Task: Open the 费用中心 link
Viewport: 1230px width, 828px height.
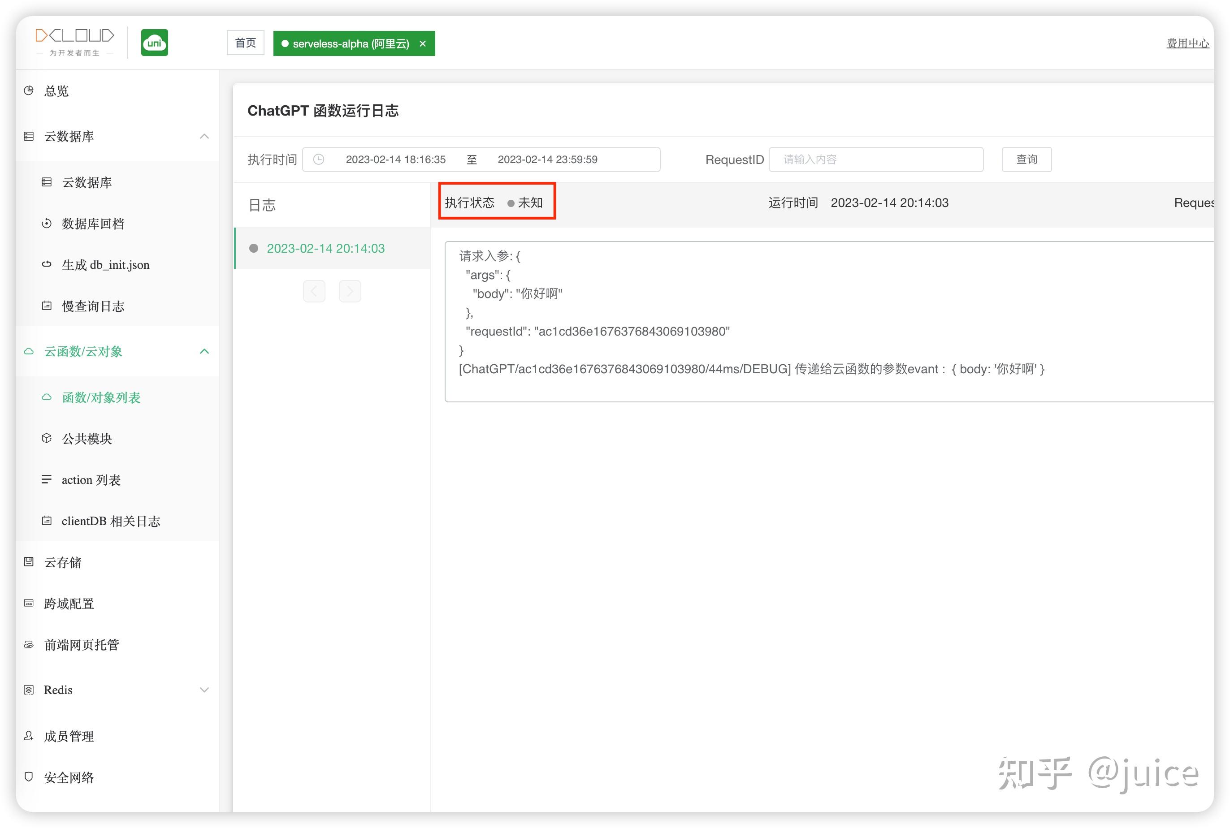Action: [x=1187, y=43]
